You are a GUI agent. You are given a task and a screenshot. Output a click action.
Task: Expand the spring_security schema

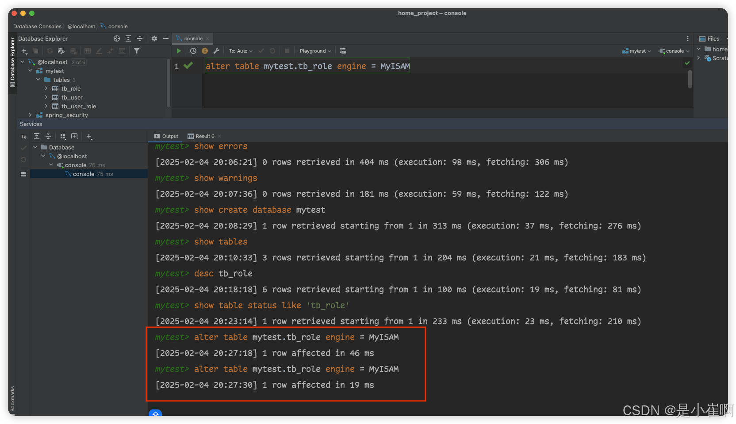(x=31, y=115)
